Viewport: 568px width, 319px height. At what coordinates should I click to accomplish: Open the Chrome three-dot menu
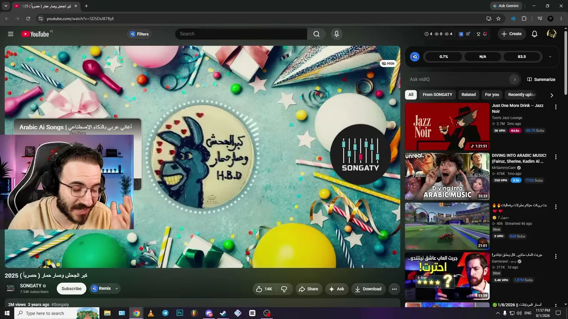[561, 19]
